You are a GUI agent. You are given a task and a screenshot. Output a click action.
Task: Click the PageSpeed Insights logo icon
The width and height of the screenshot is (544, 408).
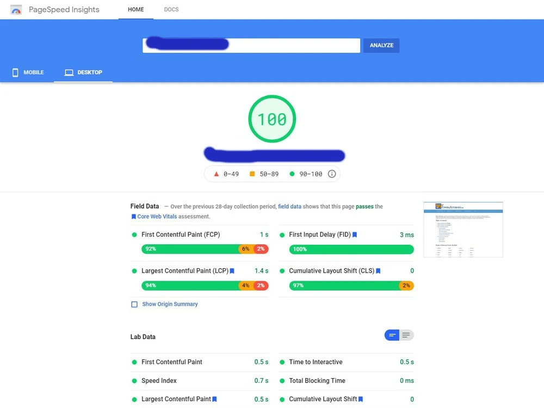(x=16, y=10)
